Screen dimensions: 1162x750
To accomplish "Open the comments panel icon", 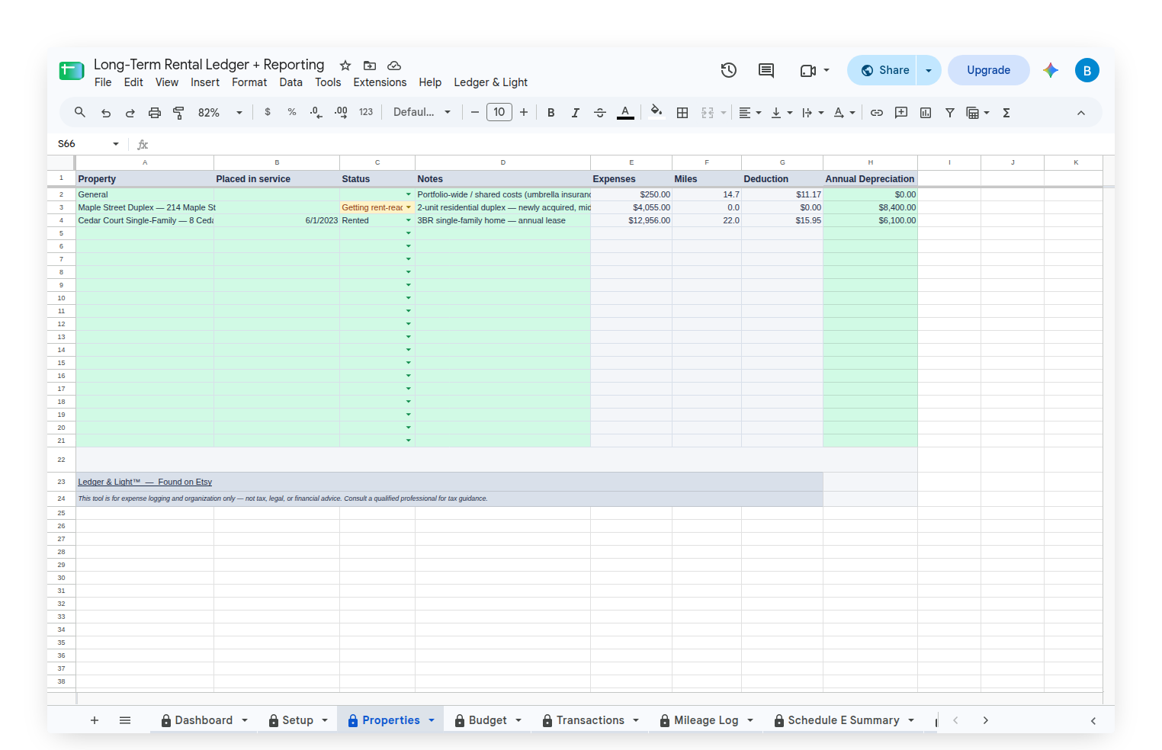I will 766,70.
